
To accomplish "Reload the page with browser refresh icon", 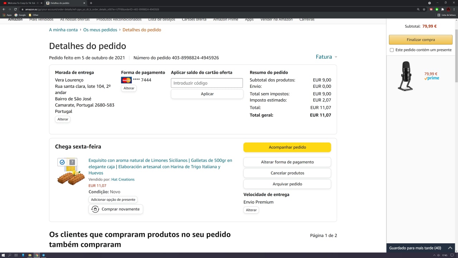I will pyautogui.click(x=15, y=9).
